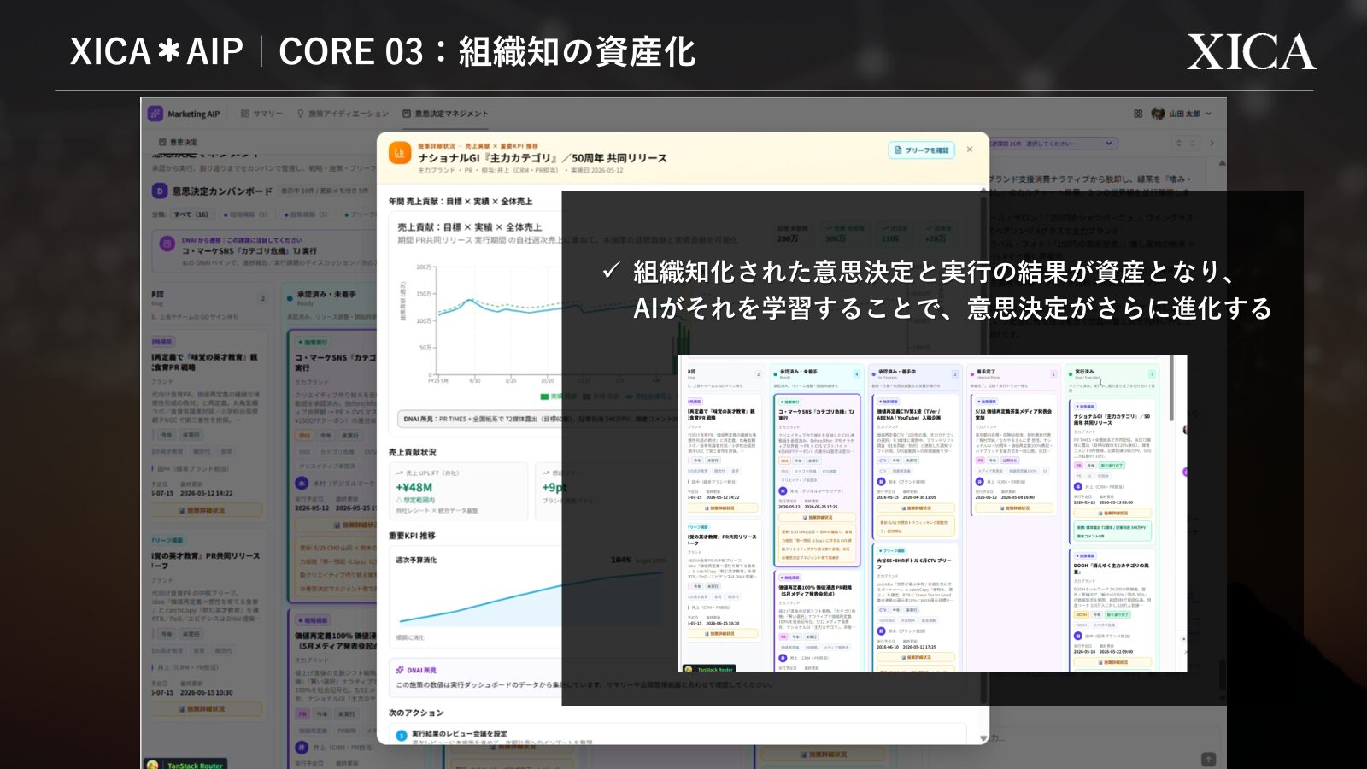Click the grid apps icon near user name
This screenshot has width=1367, height=769.
click(x=1138, y=114)
